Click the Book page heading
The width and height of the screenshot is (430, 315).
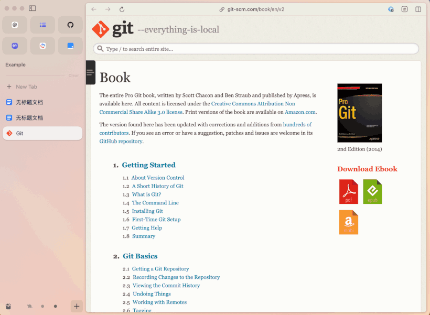click(x=115, y=78)
